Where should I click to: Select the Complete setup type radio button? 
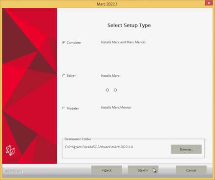[x=64, y=43]
